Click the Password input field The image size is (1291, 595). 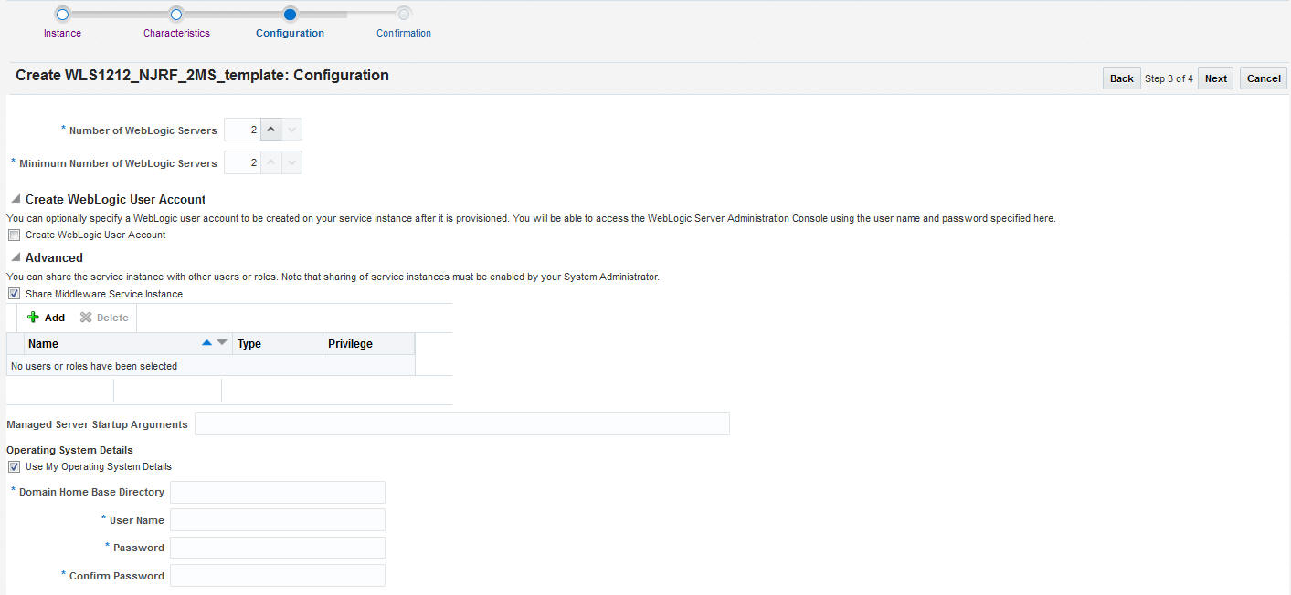[x=278, y=548]
